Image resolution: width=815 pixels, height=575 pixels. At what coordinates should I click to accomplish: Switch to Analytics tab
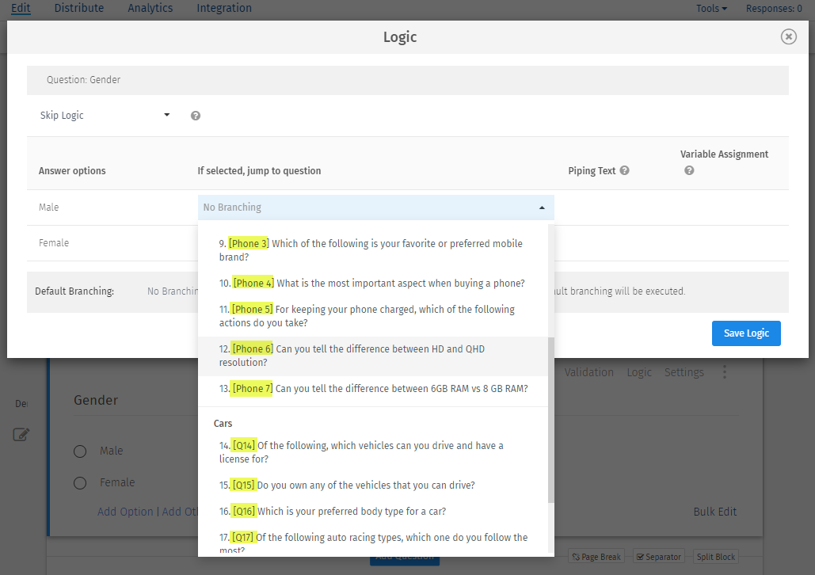tap(150, 9)
